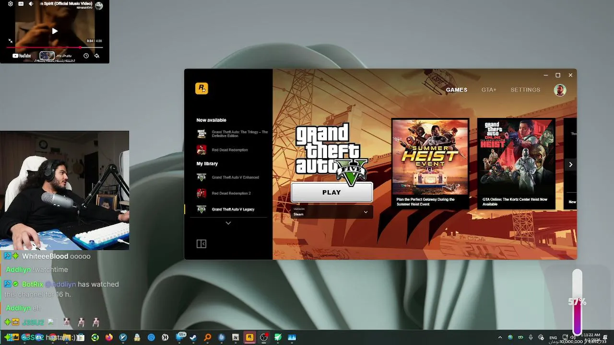Click the Rockstar Games logo in the launcher

click(x=201, y=88)
